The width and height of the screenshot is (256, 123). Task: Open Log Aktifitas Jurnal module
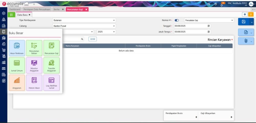point(51,82)
